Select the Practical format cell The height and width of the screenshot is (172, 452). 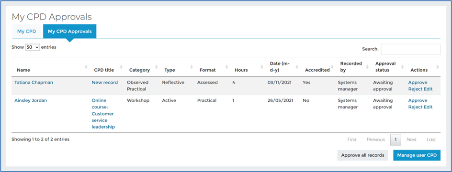click(207, 101)
